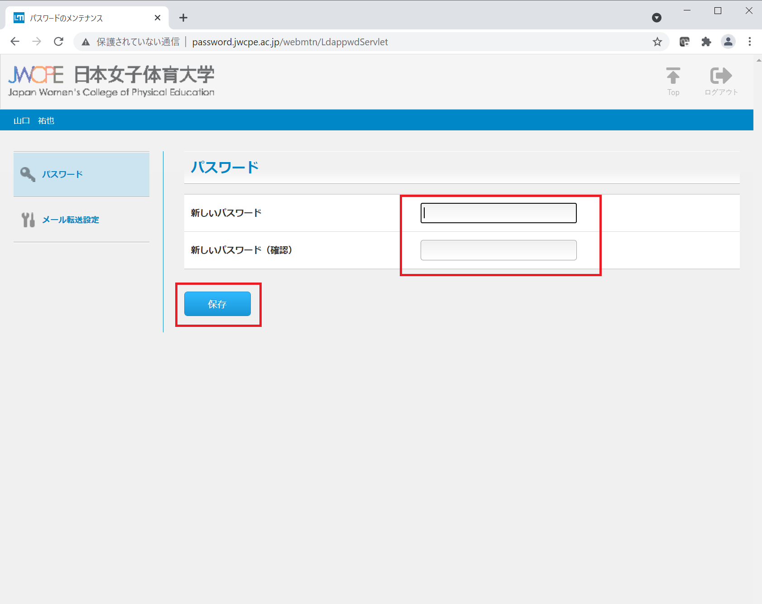The image size is (762, 604).
Task: Open the Chrome profile avatar icon
Action: coord(728,42)
